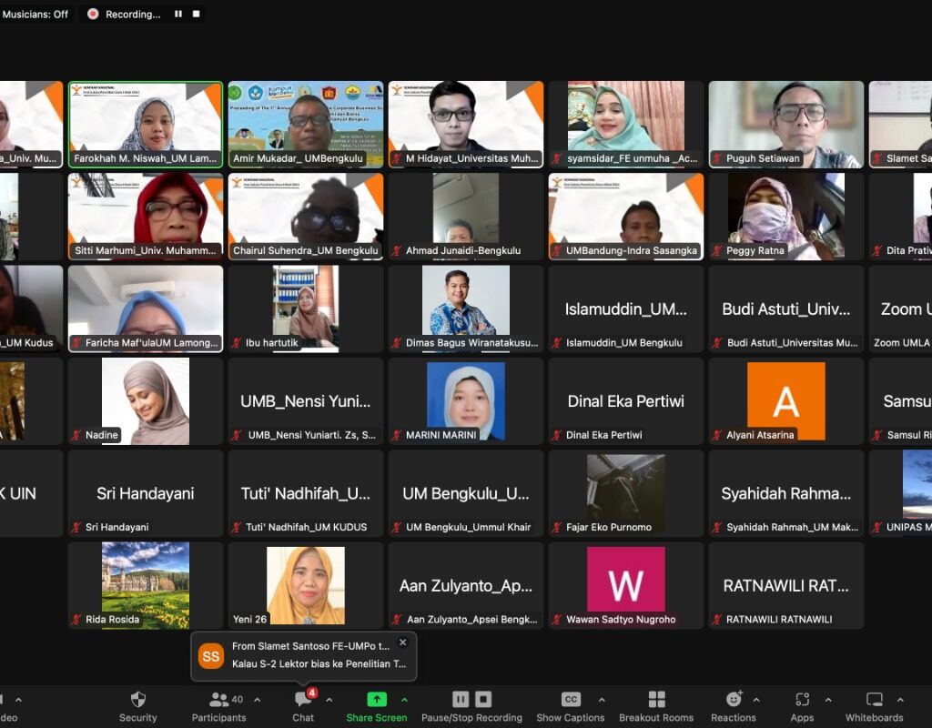932x728 pixels.
Task: Click muted mic icon on Ibu hartutik
Action: 237,343
